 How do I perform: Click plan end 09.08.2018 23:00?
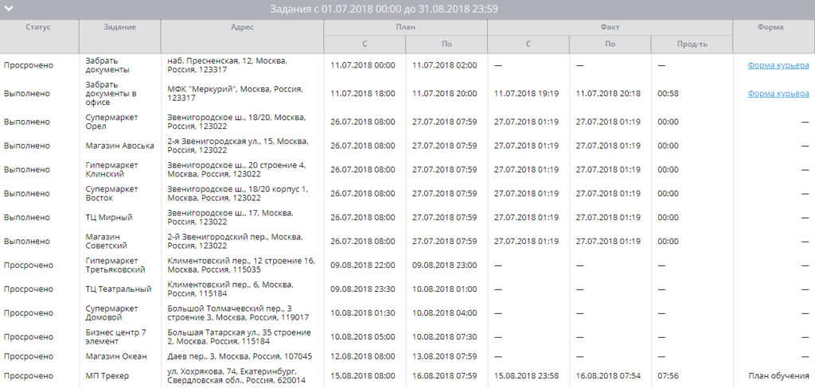(x=444, y=266)
